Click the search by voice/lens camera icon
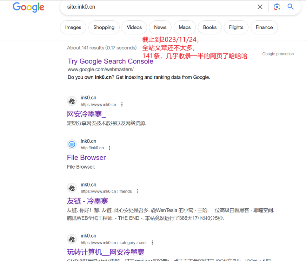The width and height of the screenshot is (306, 261). tap(277, 7)
